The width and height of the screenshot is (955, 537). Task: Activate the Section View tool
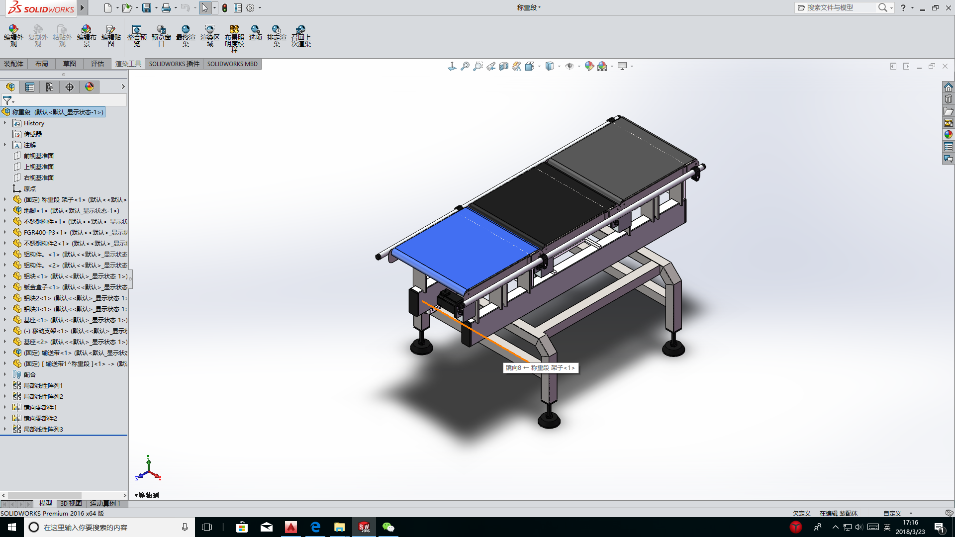click(x=503, y=66)
